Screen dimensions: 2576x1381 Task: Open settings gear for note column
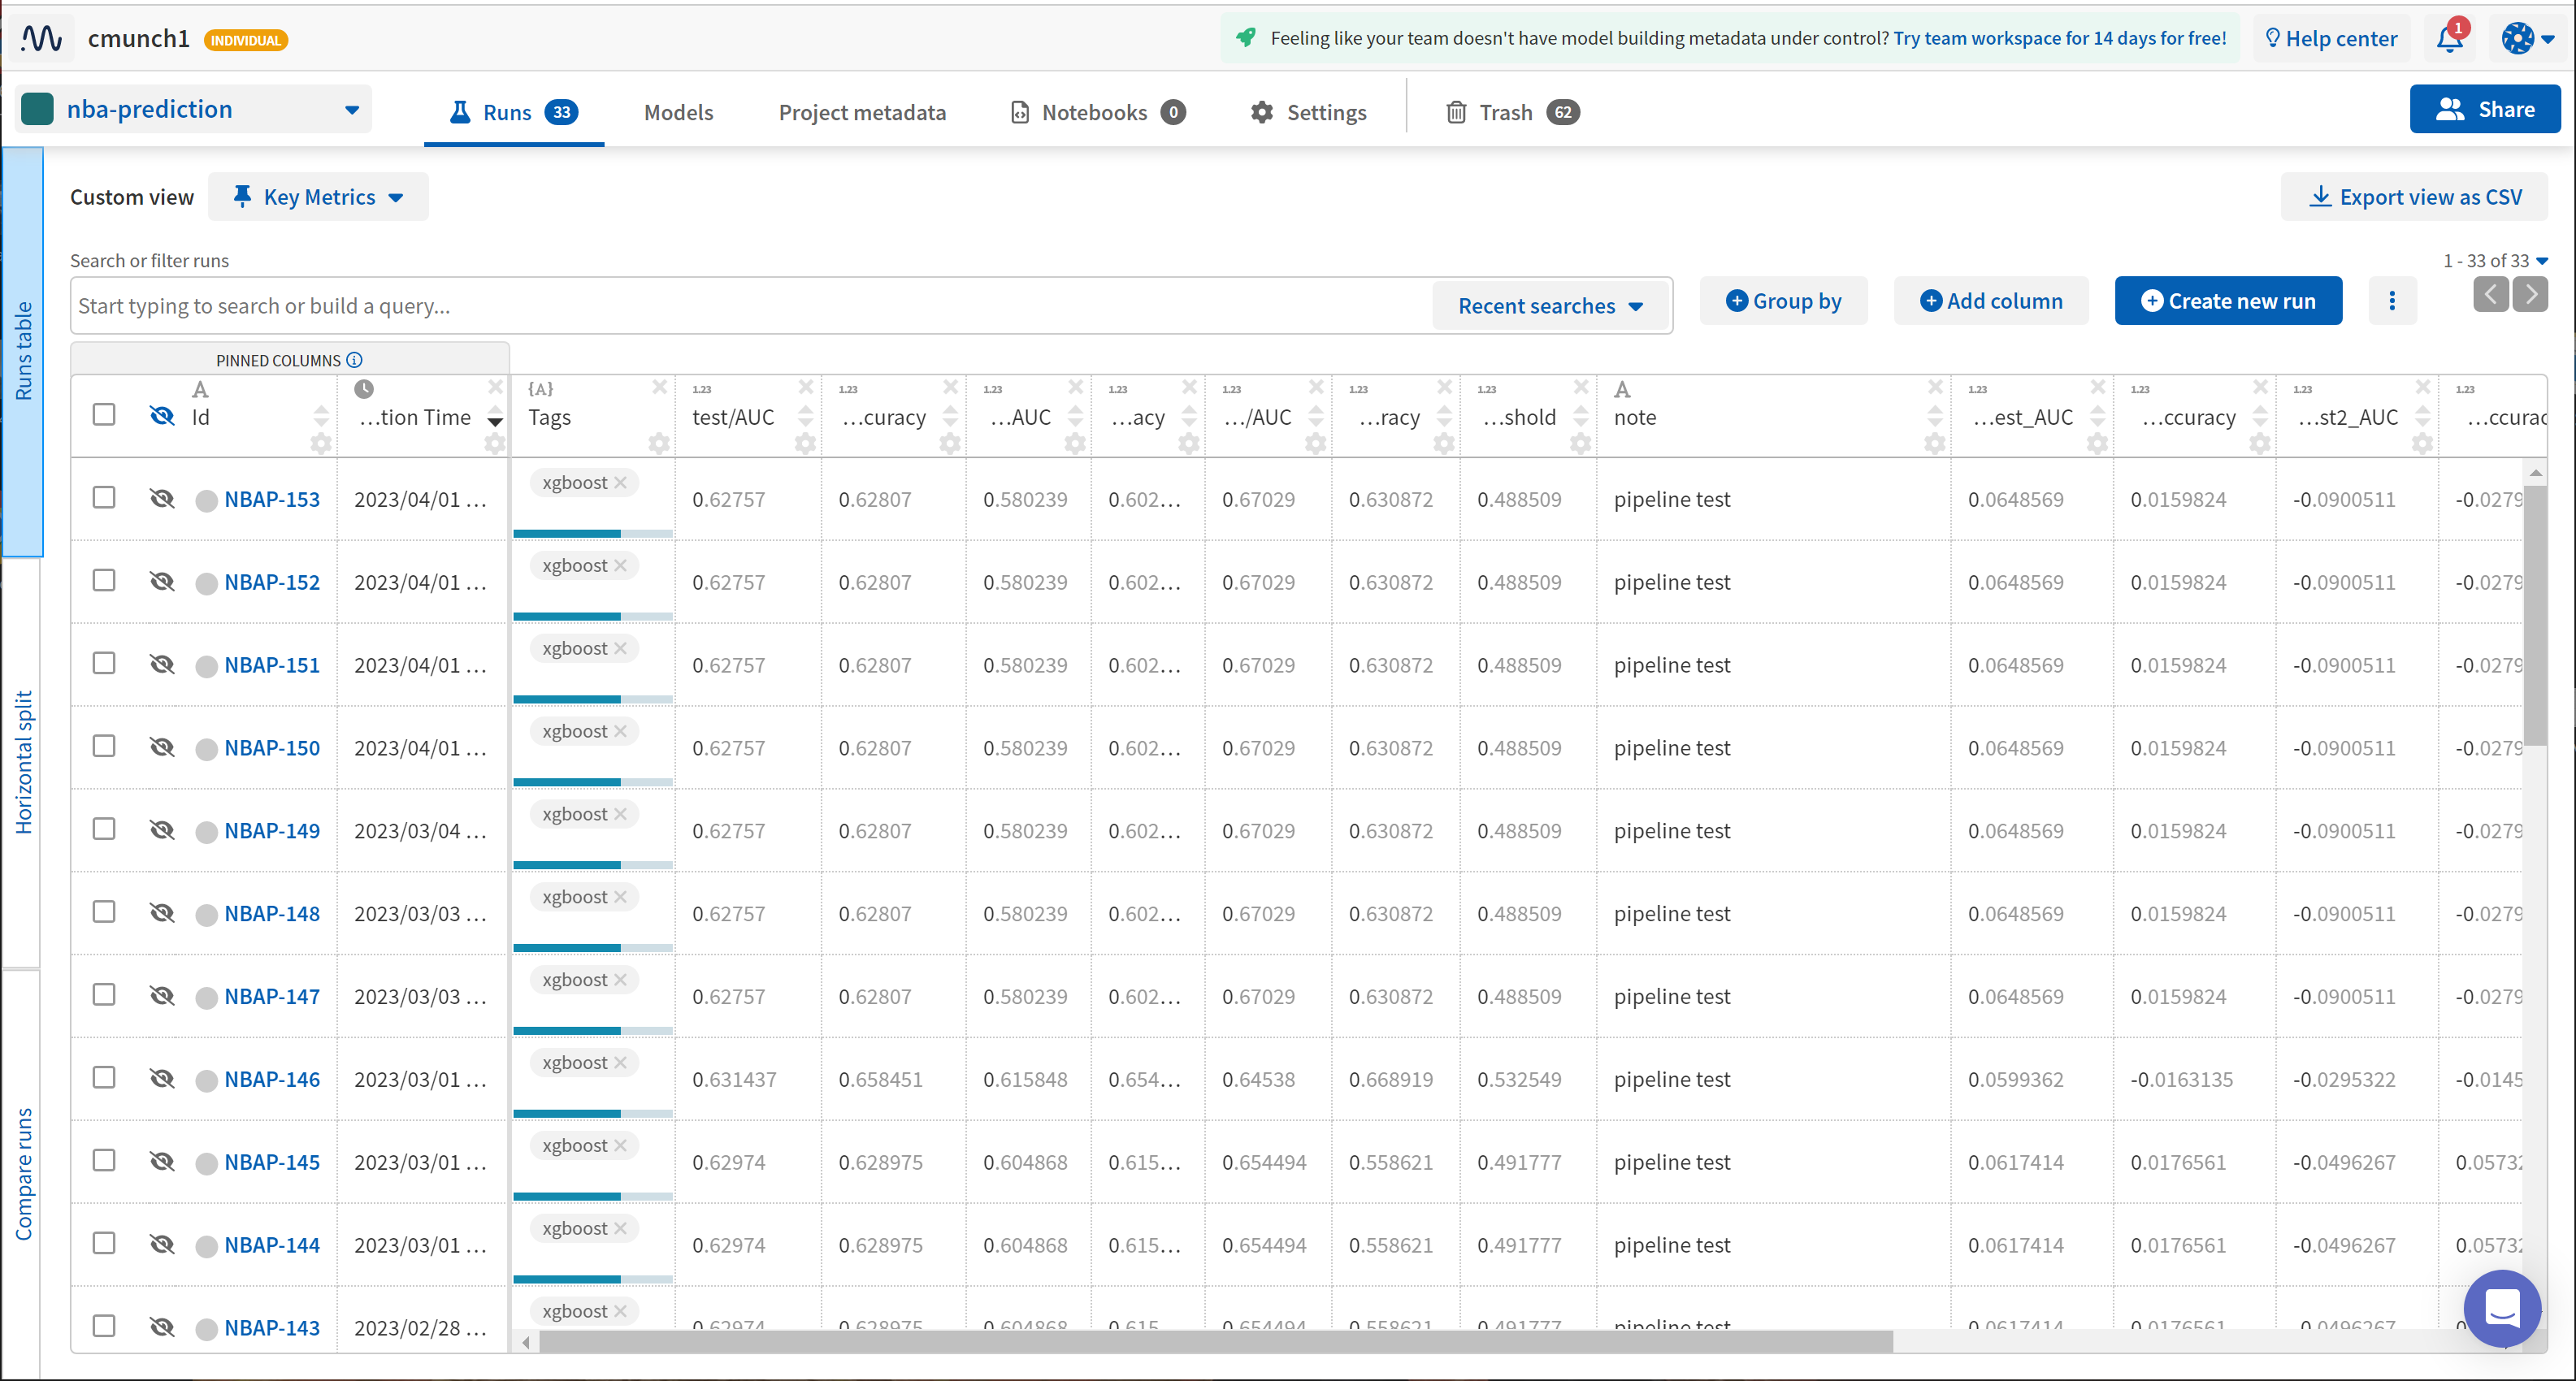pyautogui.click(x=1934, y=442)
